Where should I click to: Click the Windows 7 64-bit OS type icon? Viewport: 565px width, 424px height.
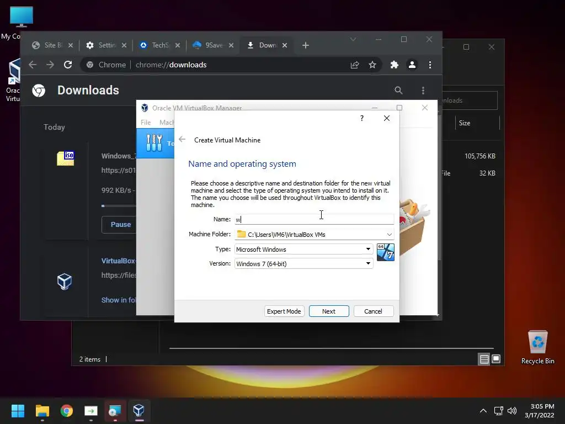click(385, 252)
